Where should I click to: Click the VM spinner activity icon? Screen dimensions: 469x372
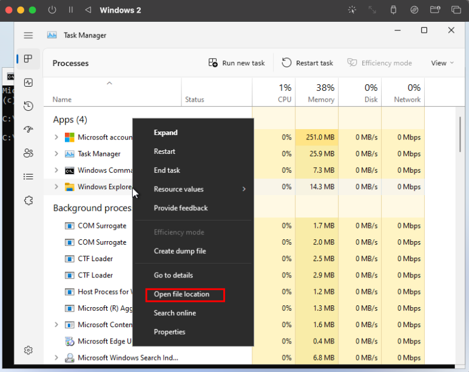(x=352, y=10)
